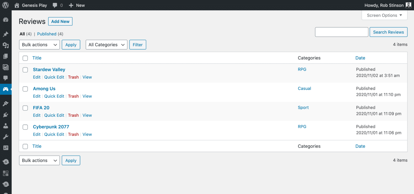This screenshot has width=414, height=194.
Task: Switch to the Published (4) view
Action: click(47, 34)
